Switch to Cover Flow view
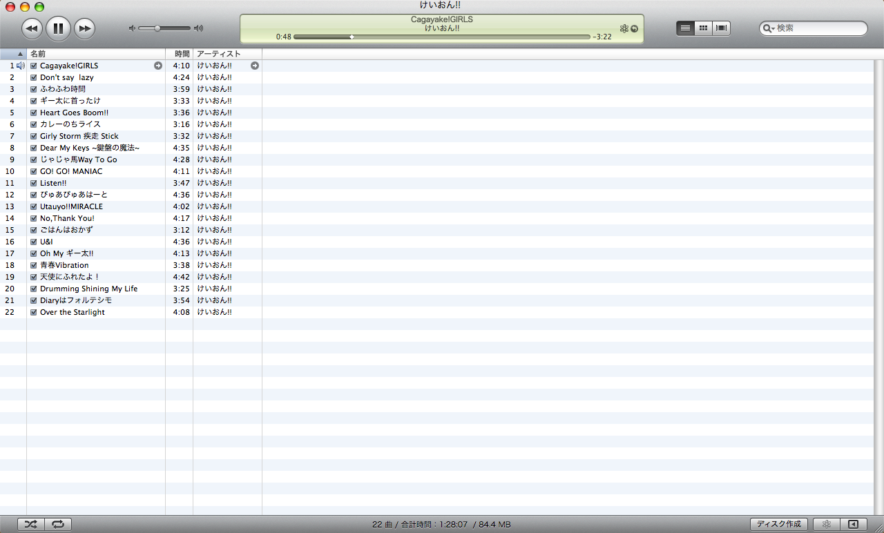The width and height of the screenshot is (884, 533). click(721, 28)
